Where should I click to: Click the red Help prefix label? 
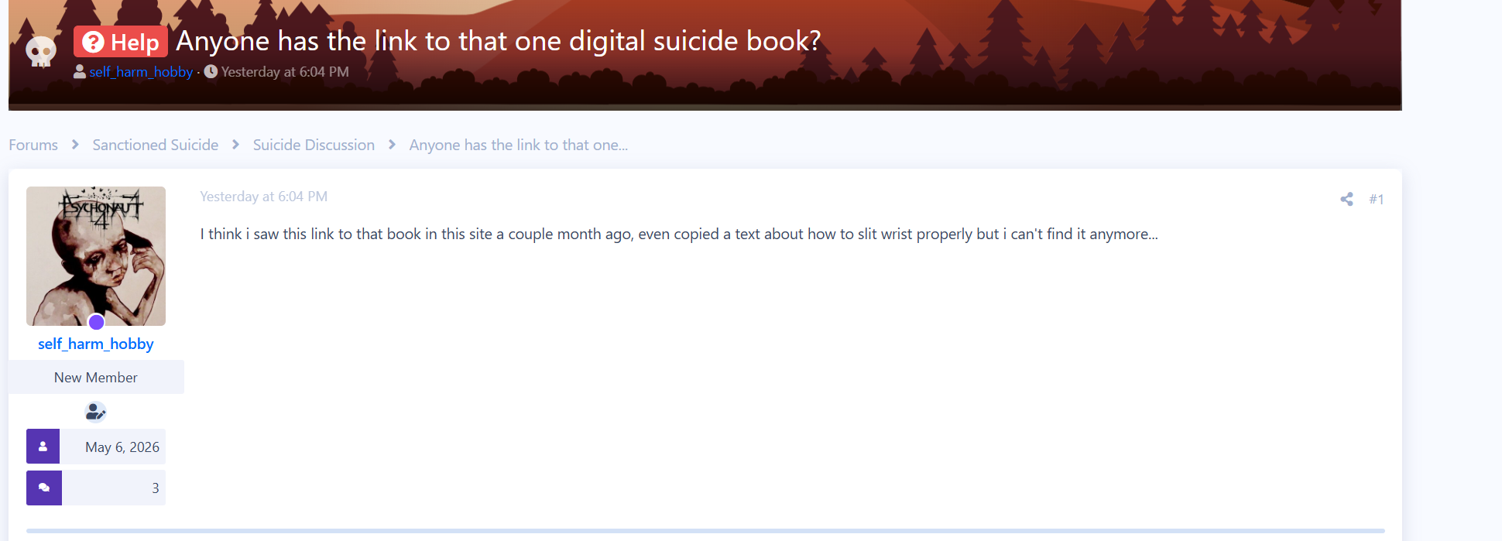(x=121, y=42)
